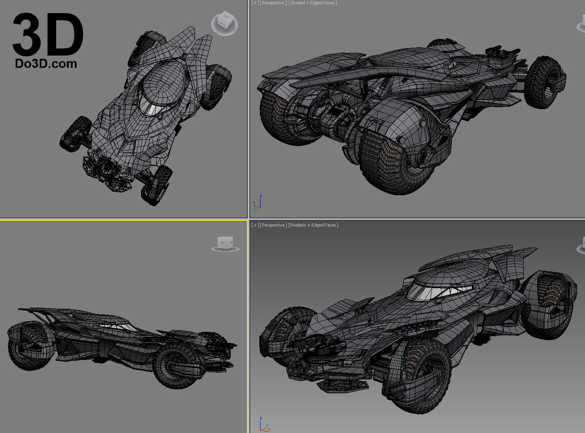Open the [+] menu of the Realistic viewport

(254, 225)
